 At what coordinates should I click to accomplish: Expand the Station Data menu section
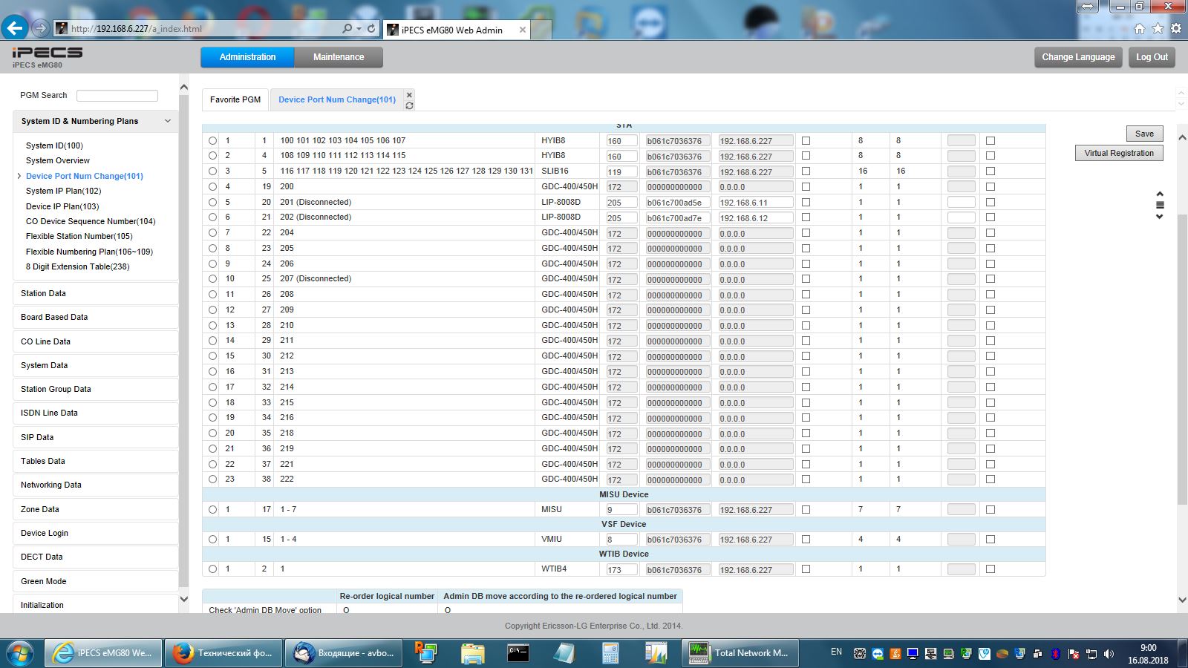96,293
